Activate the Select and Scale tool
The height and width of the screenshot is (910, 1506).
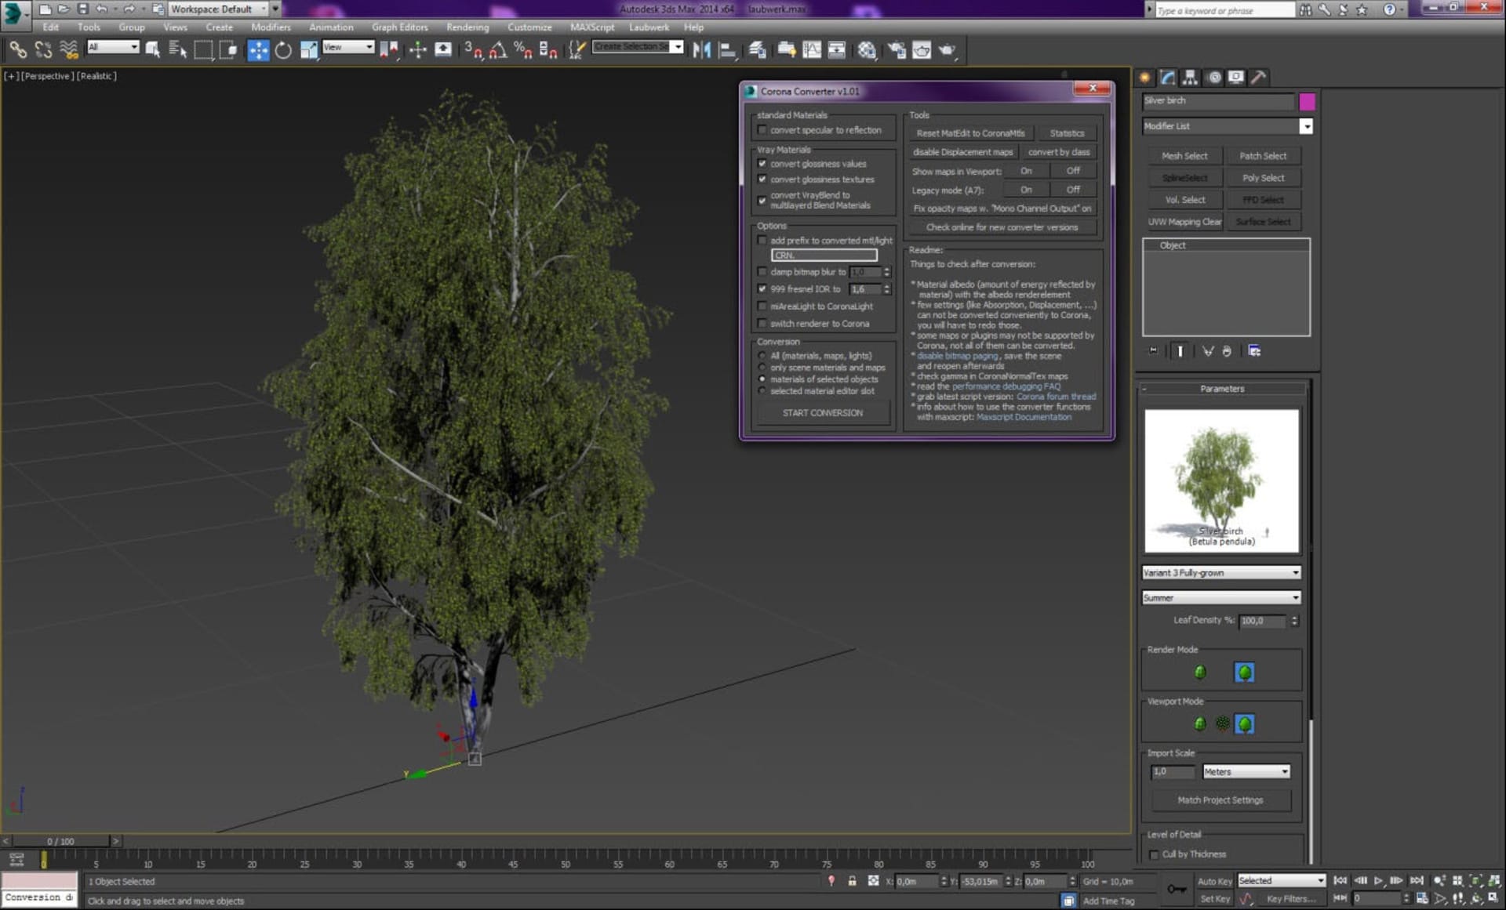point(309,50)
